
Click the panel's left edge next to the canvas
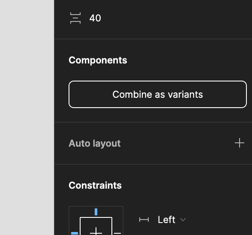[x=54, y=117]
